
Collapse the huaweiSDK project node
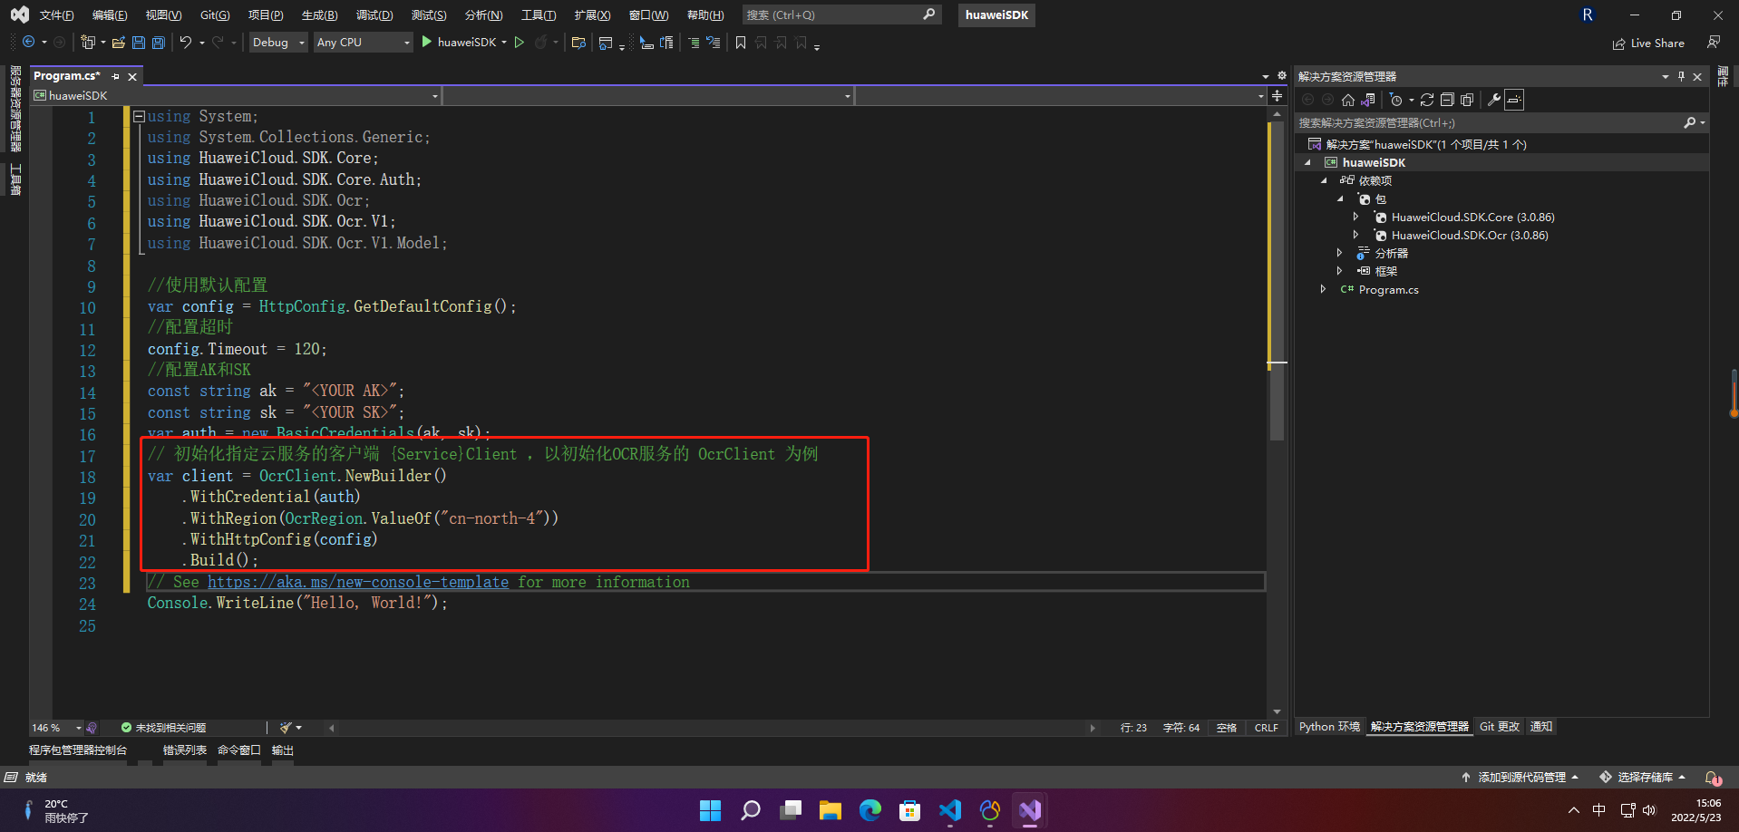[1307, 162]
